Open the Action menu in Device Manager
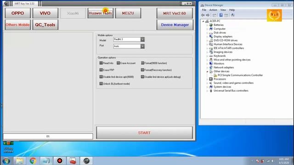Image resolution: width=294 pixels, height=165 pixels. click(x=213, y=10)
